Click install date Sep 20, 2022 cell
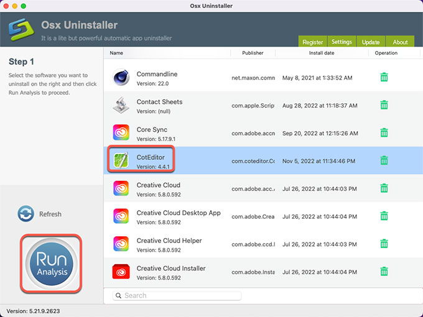This screenshot has height=317, width=423. pos(320,134)
